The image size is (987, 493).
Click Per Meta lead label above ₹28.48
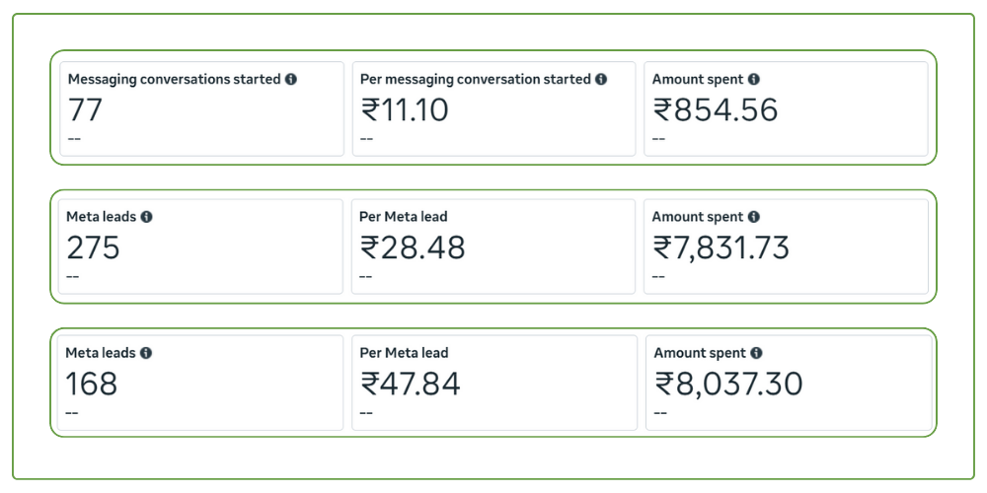[x=404, y=217]
